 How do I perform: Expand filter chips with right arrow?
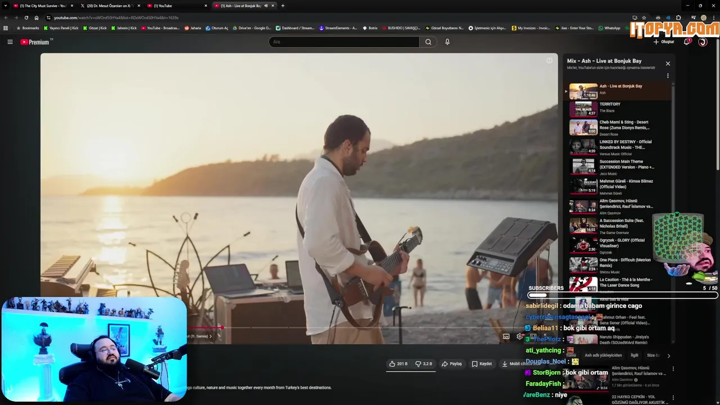click(668, 355)
